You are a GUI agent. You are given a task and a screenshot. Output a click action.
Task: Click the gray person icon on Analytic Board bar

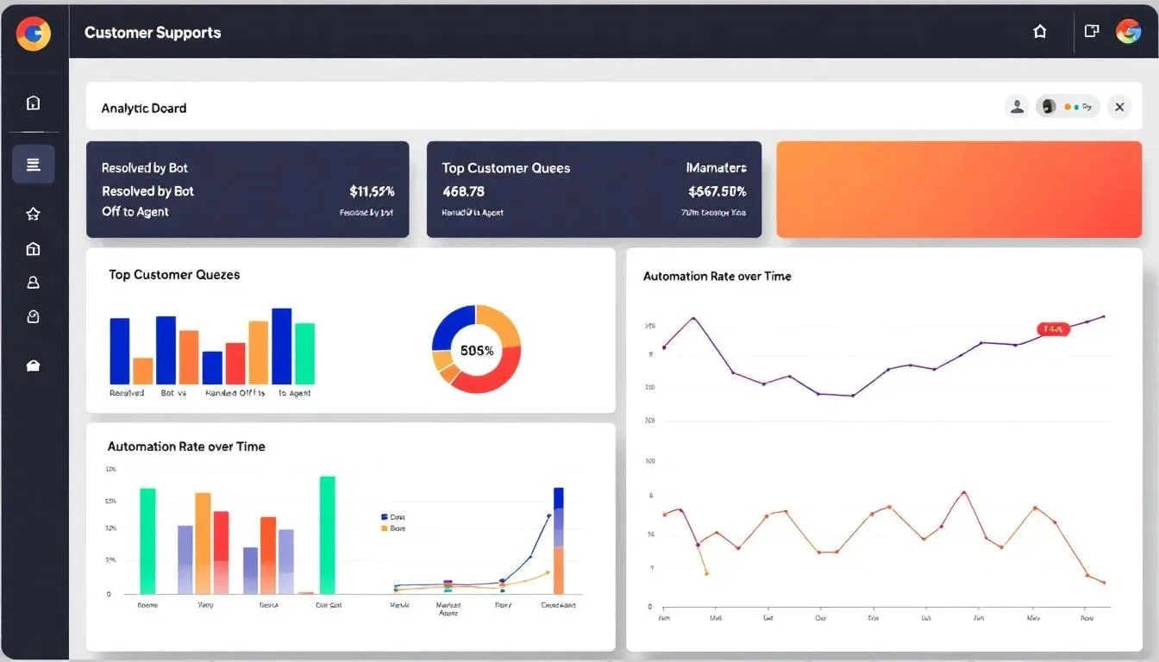(1017, 107)
